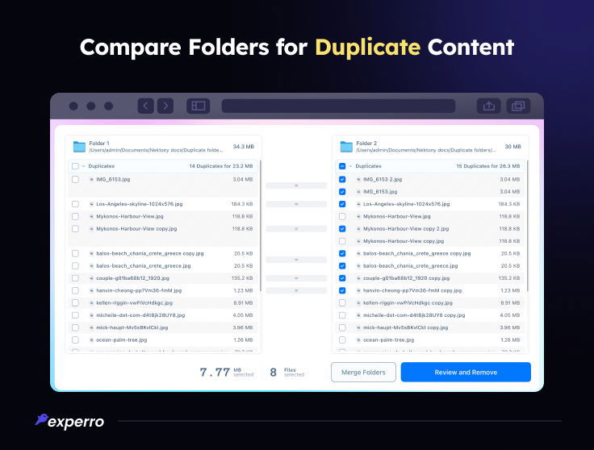Viewport: 594px width, 450px height.
Task: Toggle the sidebar layout icon
Action: coord(198,106)
